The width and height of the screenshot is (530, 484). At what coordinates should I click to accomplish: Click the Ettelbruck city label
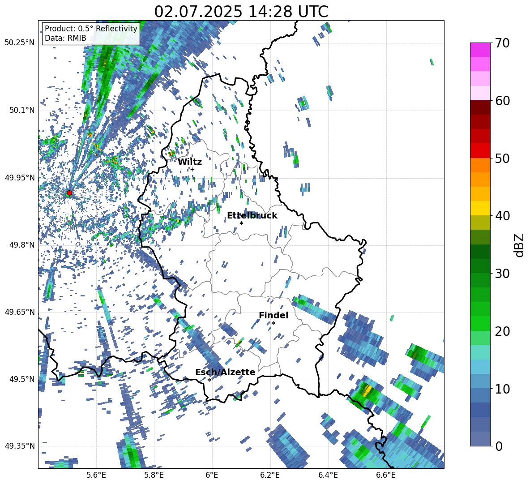(252, 216)
